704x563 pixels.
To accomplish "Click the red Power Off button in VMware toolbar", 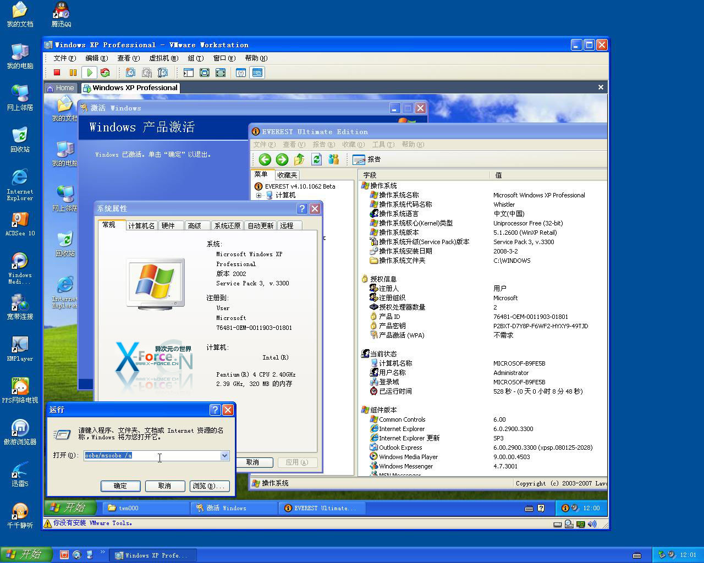I will click(x=57, y=73).
